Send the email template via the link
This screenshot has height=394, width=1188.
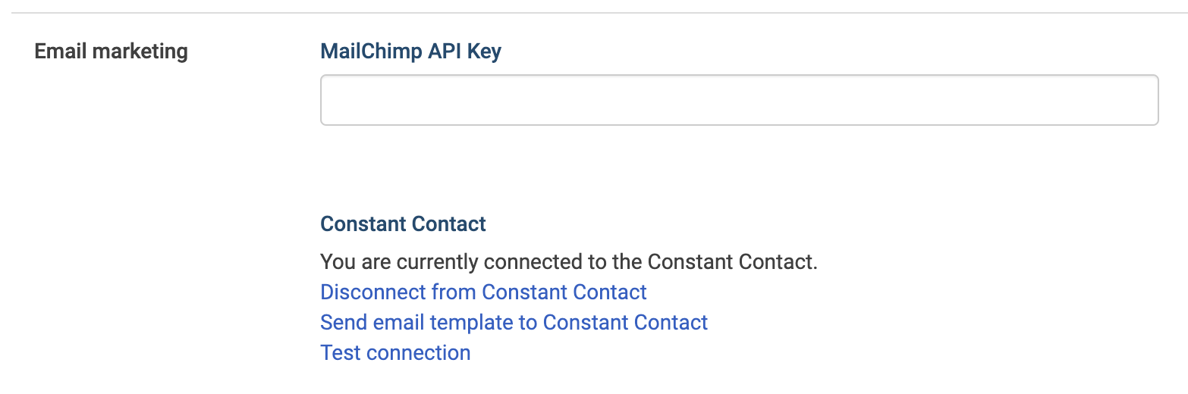[x=514, y=323]
